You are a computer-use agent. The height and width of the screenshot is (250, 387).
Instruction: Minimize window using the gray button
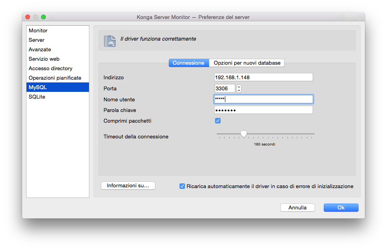point(36,17)
